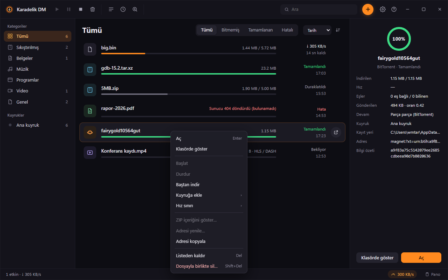Click the rapor-2026.pdf document icon

click(x=90, y=111)
